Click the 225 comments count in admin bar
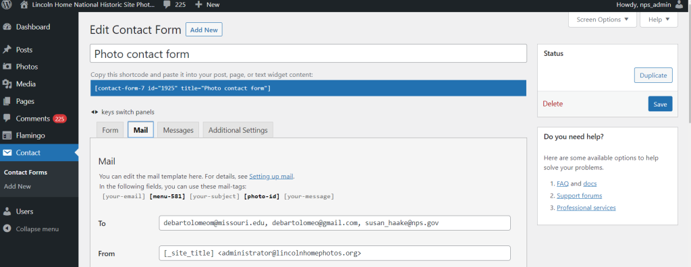 tap(180, 5)
